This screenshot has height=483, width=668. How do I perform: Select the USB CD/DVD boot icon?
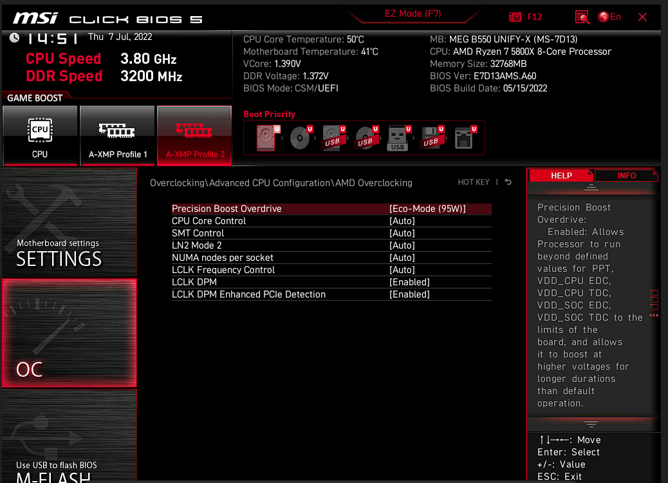(366, 138)
